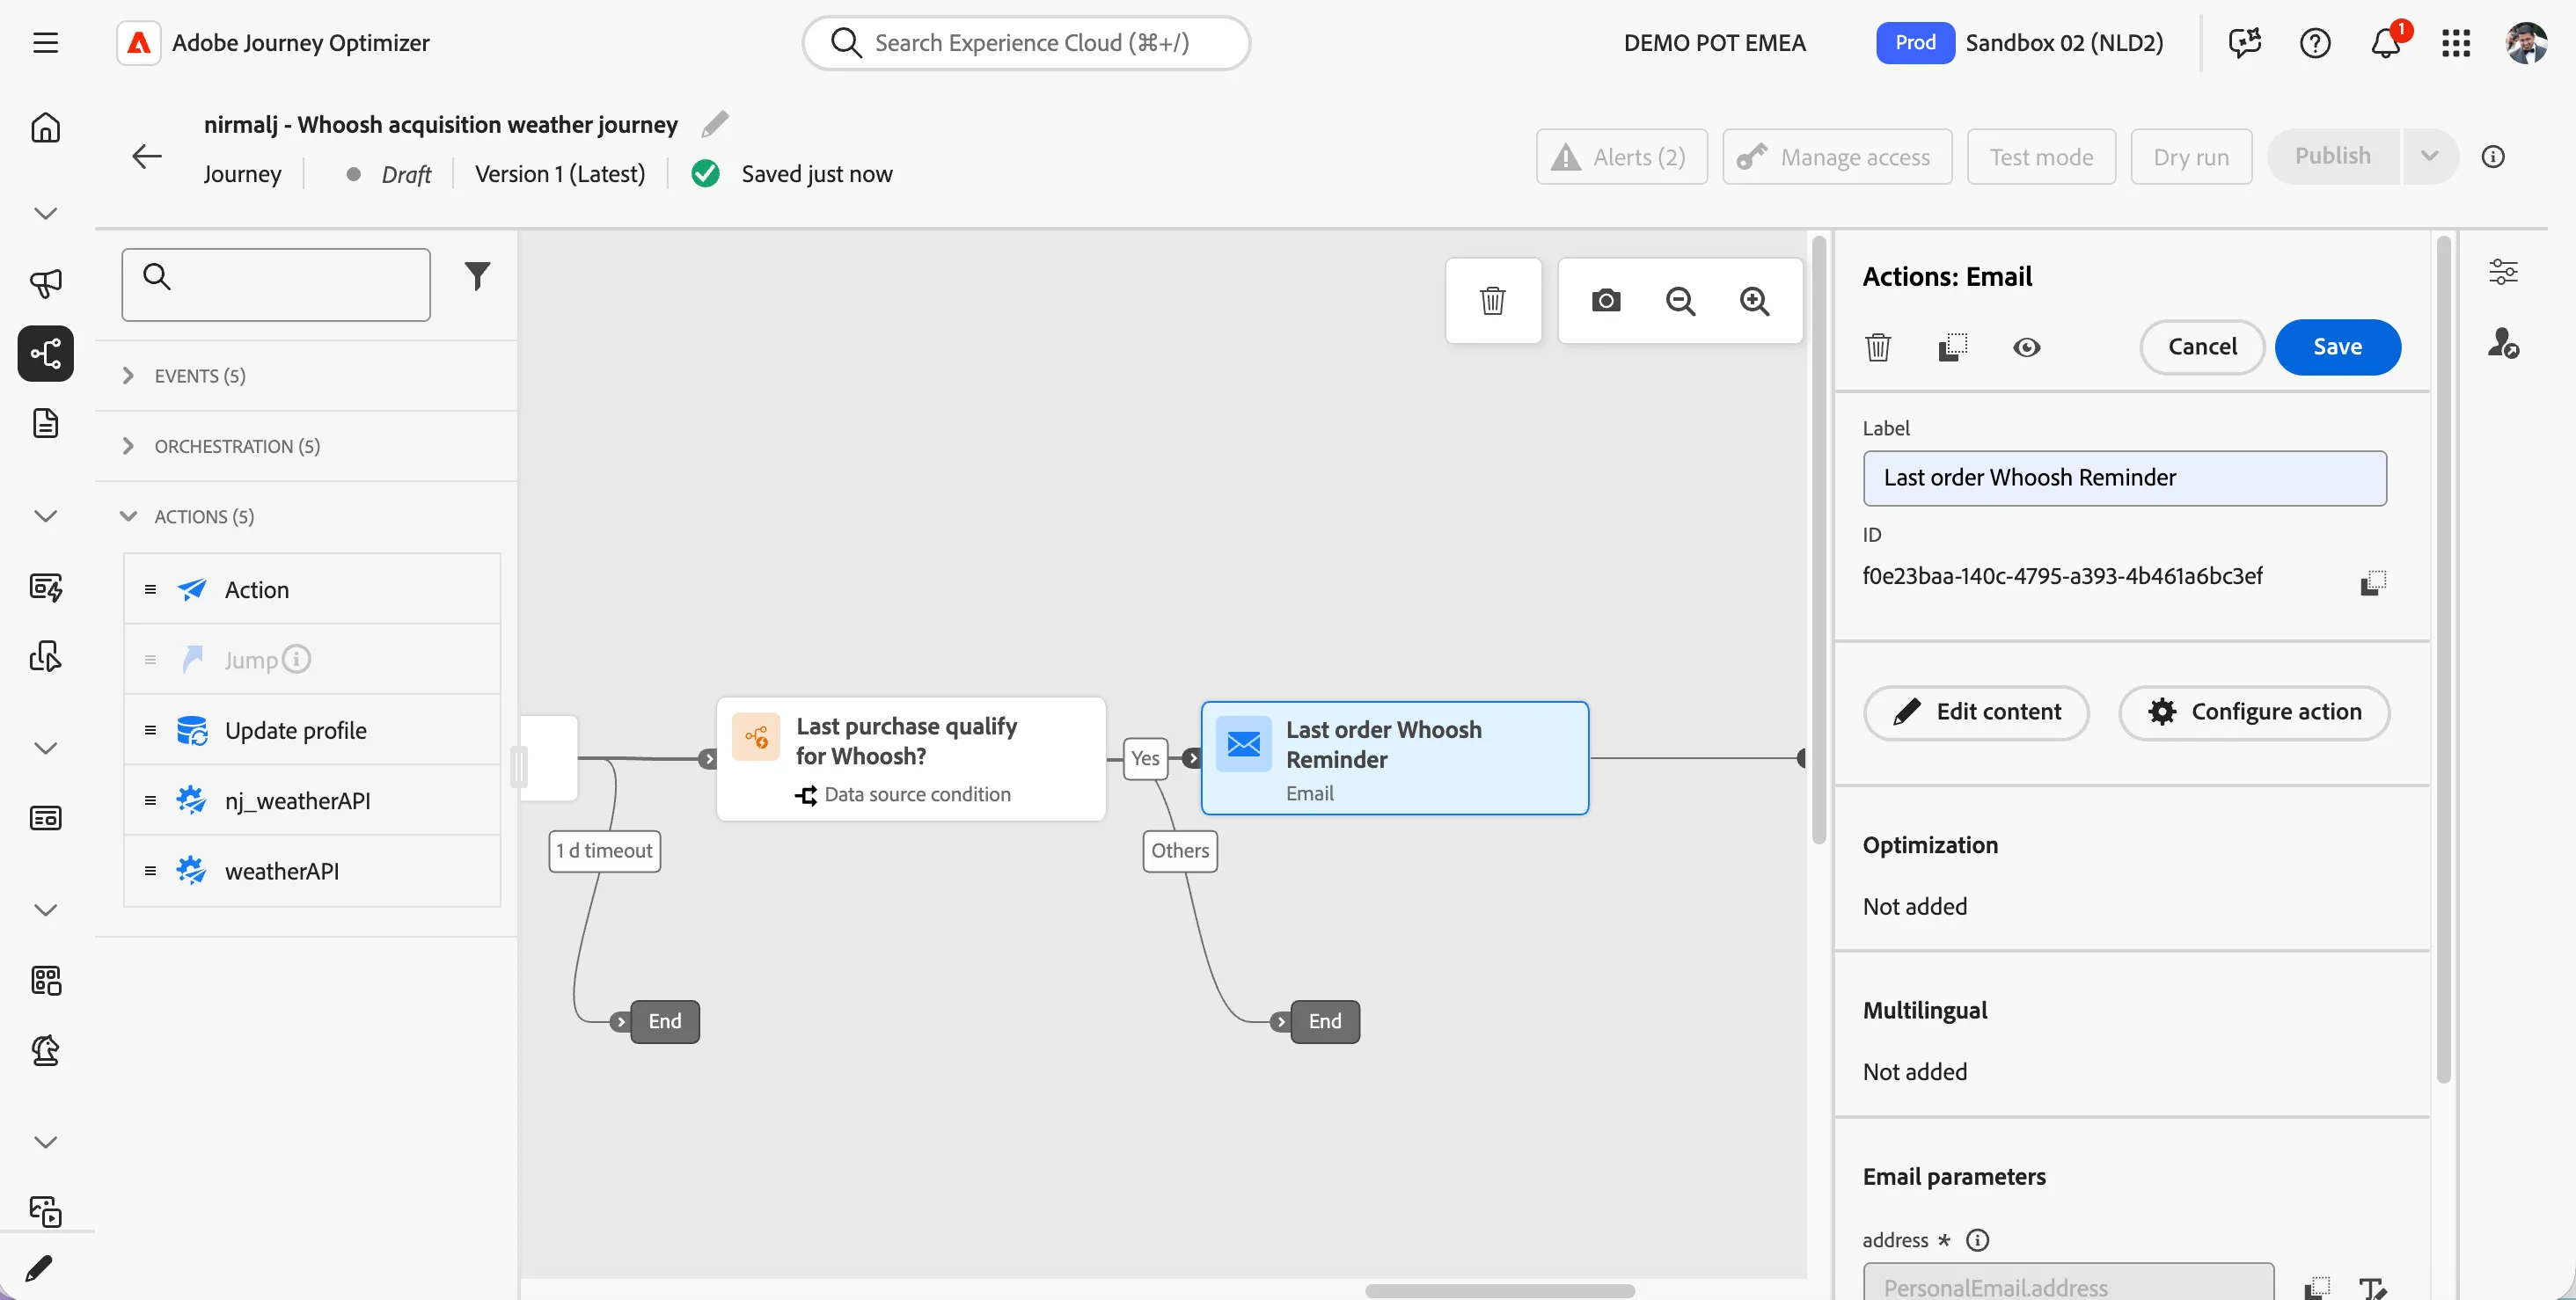Viewport: 2576px width, 1300px height.
Task: Open the hamburger navigation menu
Action: pyautogui.click(x=45, y=43)
